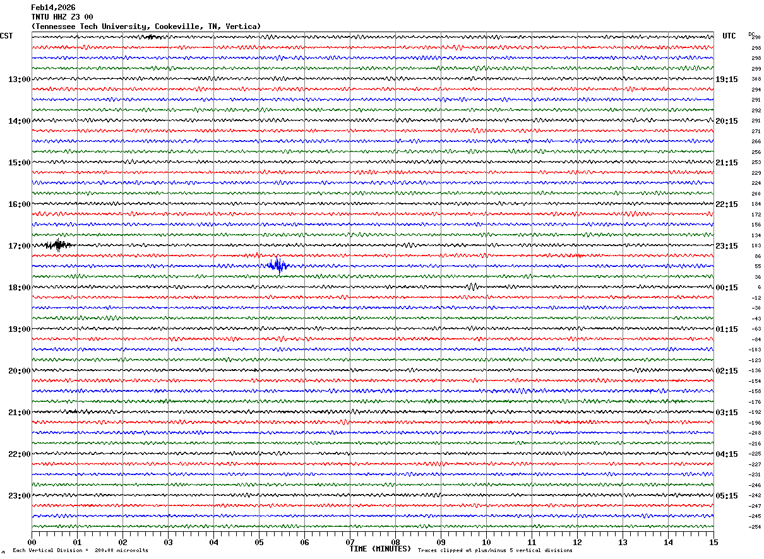The height and width of the screenshot is (559, 764).
Task: Click the DC value -63
Action: tap(756, 329)
